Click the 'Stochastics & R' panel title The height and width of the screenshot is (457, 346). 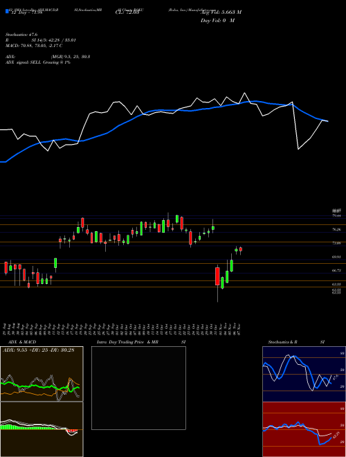pyautogui.click(x=282, y=342)
